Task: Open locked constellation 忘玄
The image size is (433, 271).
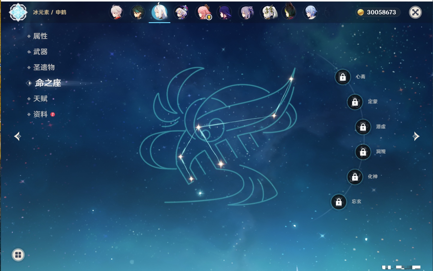Action: pyautogui.click(x=339, y=202)
